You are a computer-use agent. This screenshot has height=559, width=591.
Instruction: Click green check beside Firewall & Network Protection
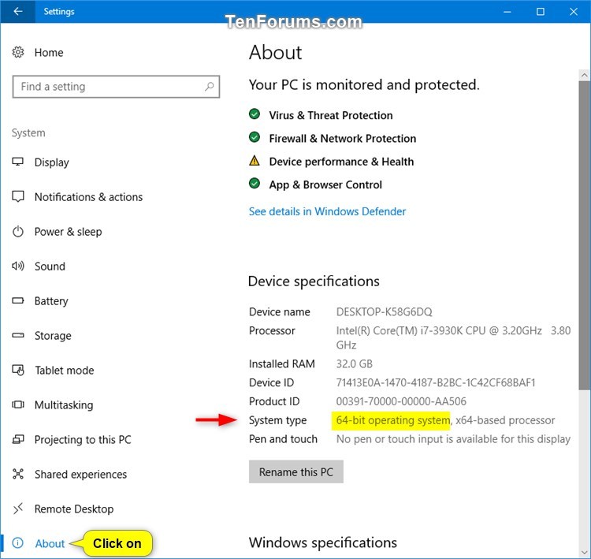click(255, 137)
